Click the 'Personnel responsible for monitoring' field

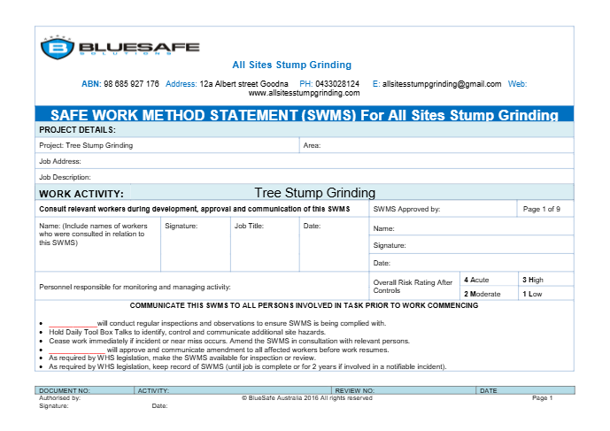(202, 286)
